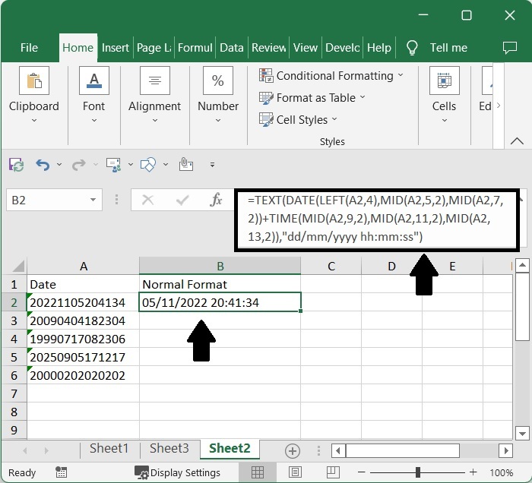
Task: Switch to Page Layout view
Action: [295, 472]
